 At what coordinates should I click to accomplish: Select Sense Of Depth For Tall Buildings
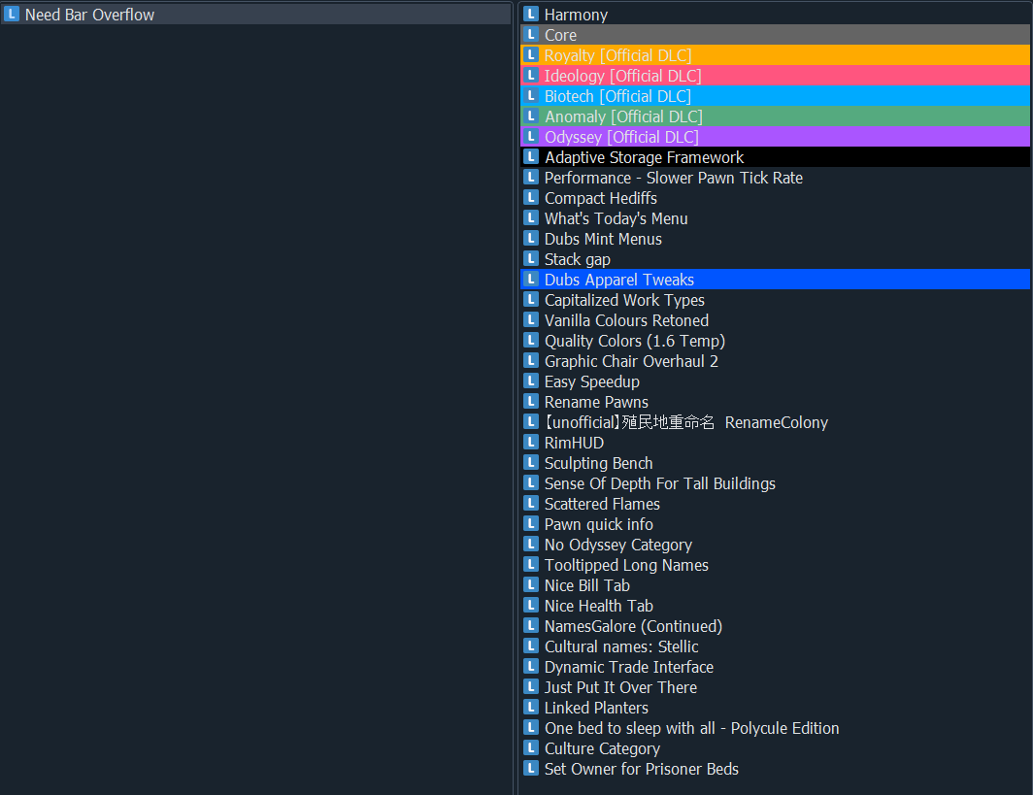point(776,484)
